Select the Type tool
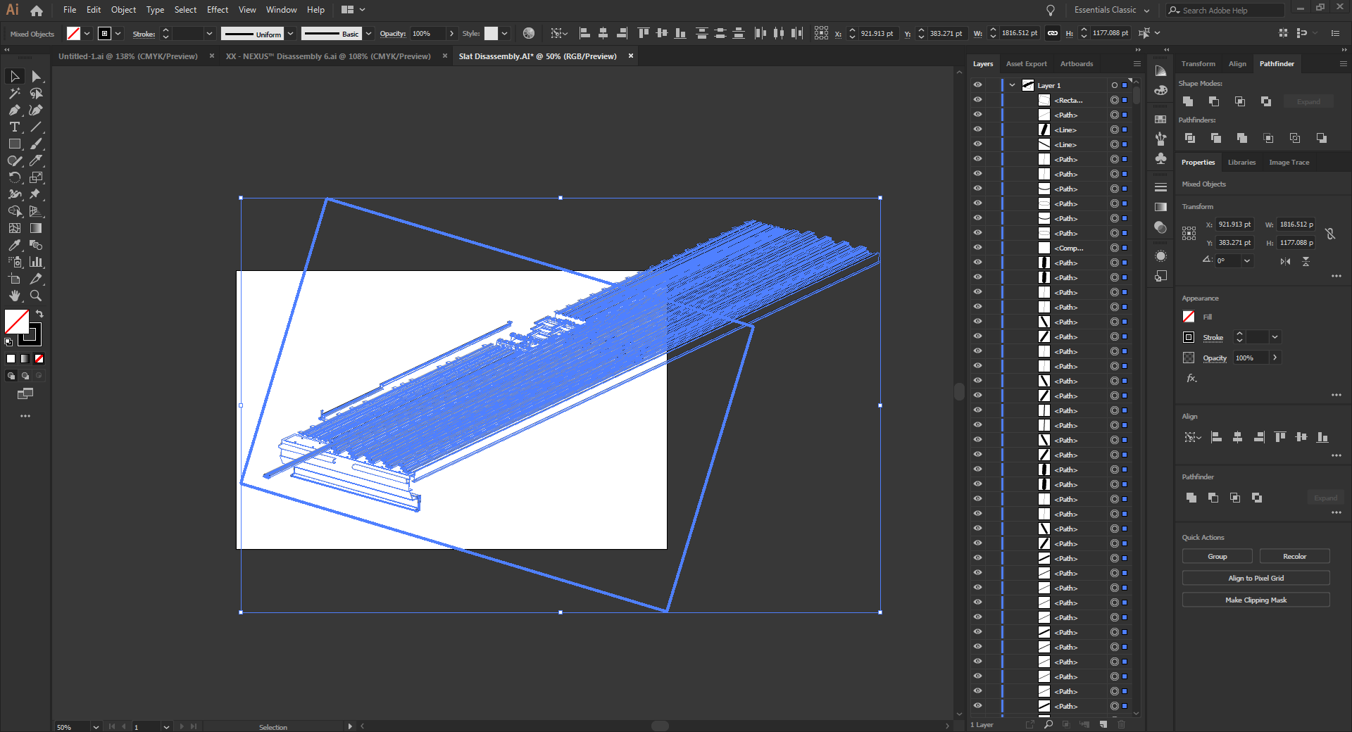This screenshot has height=732, width=1352. [14, 127]
